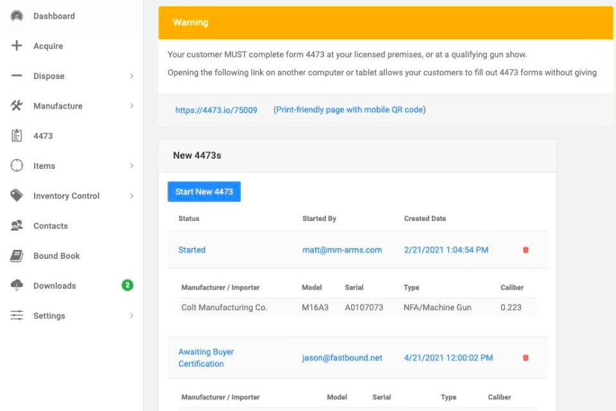Click the Inventory Control tag icon
The width and height of the screenshot is (616, 411).
[17, 195]
